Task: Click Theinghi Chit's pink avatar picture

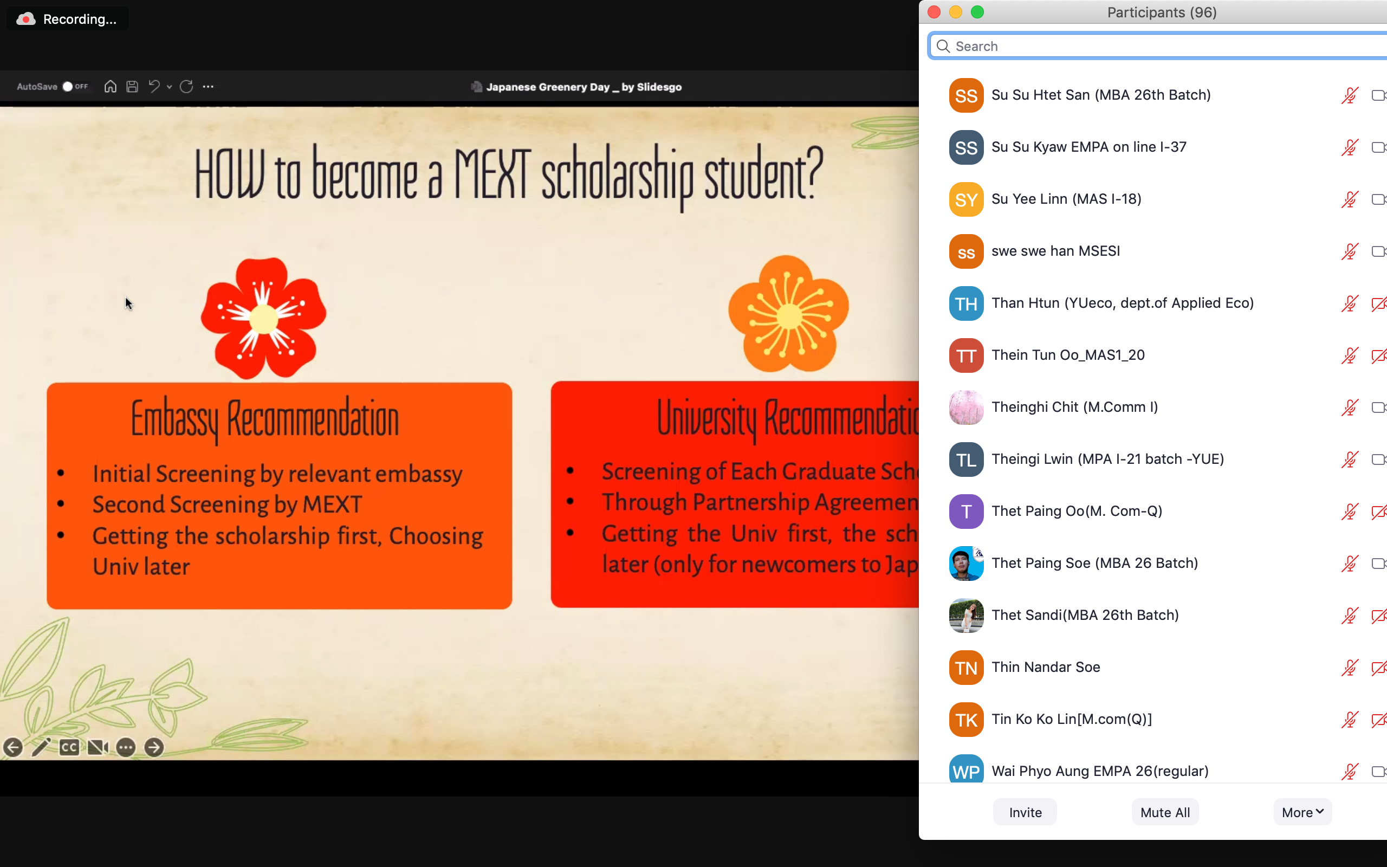Action: pos(967,407)
